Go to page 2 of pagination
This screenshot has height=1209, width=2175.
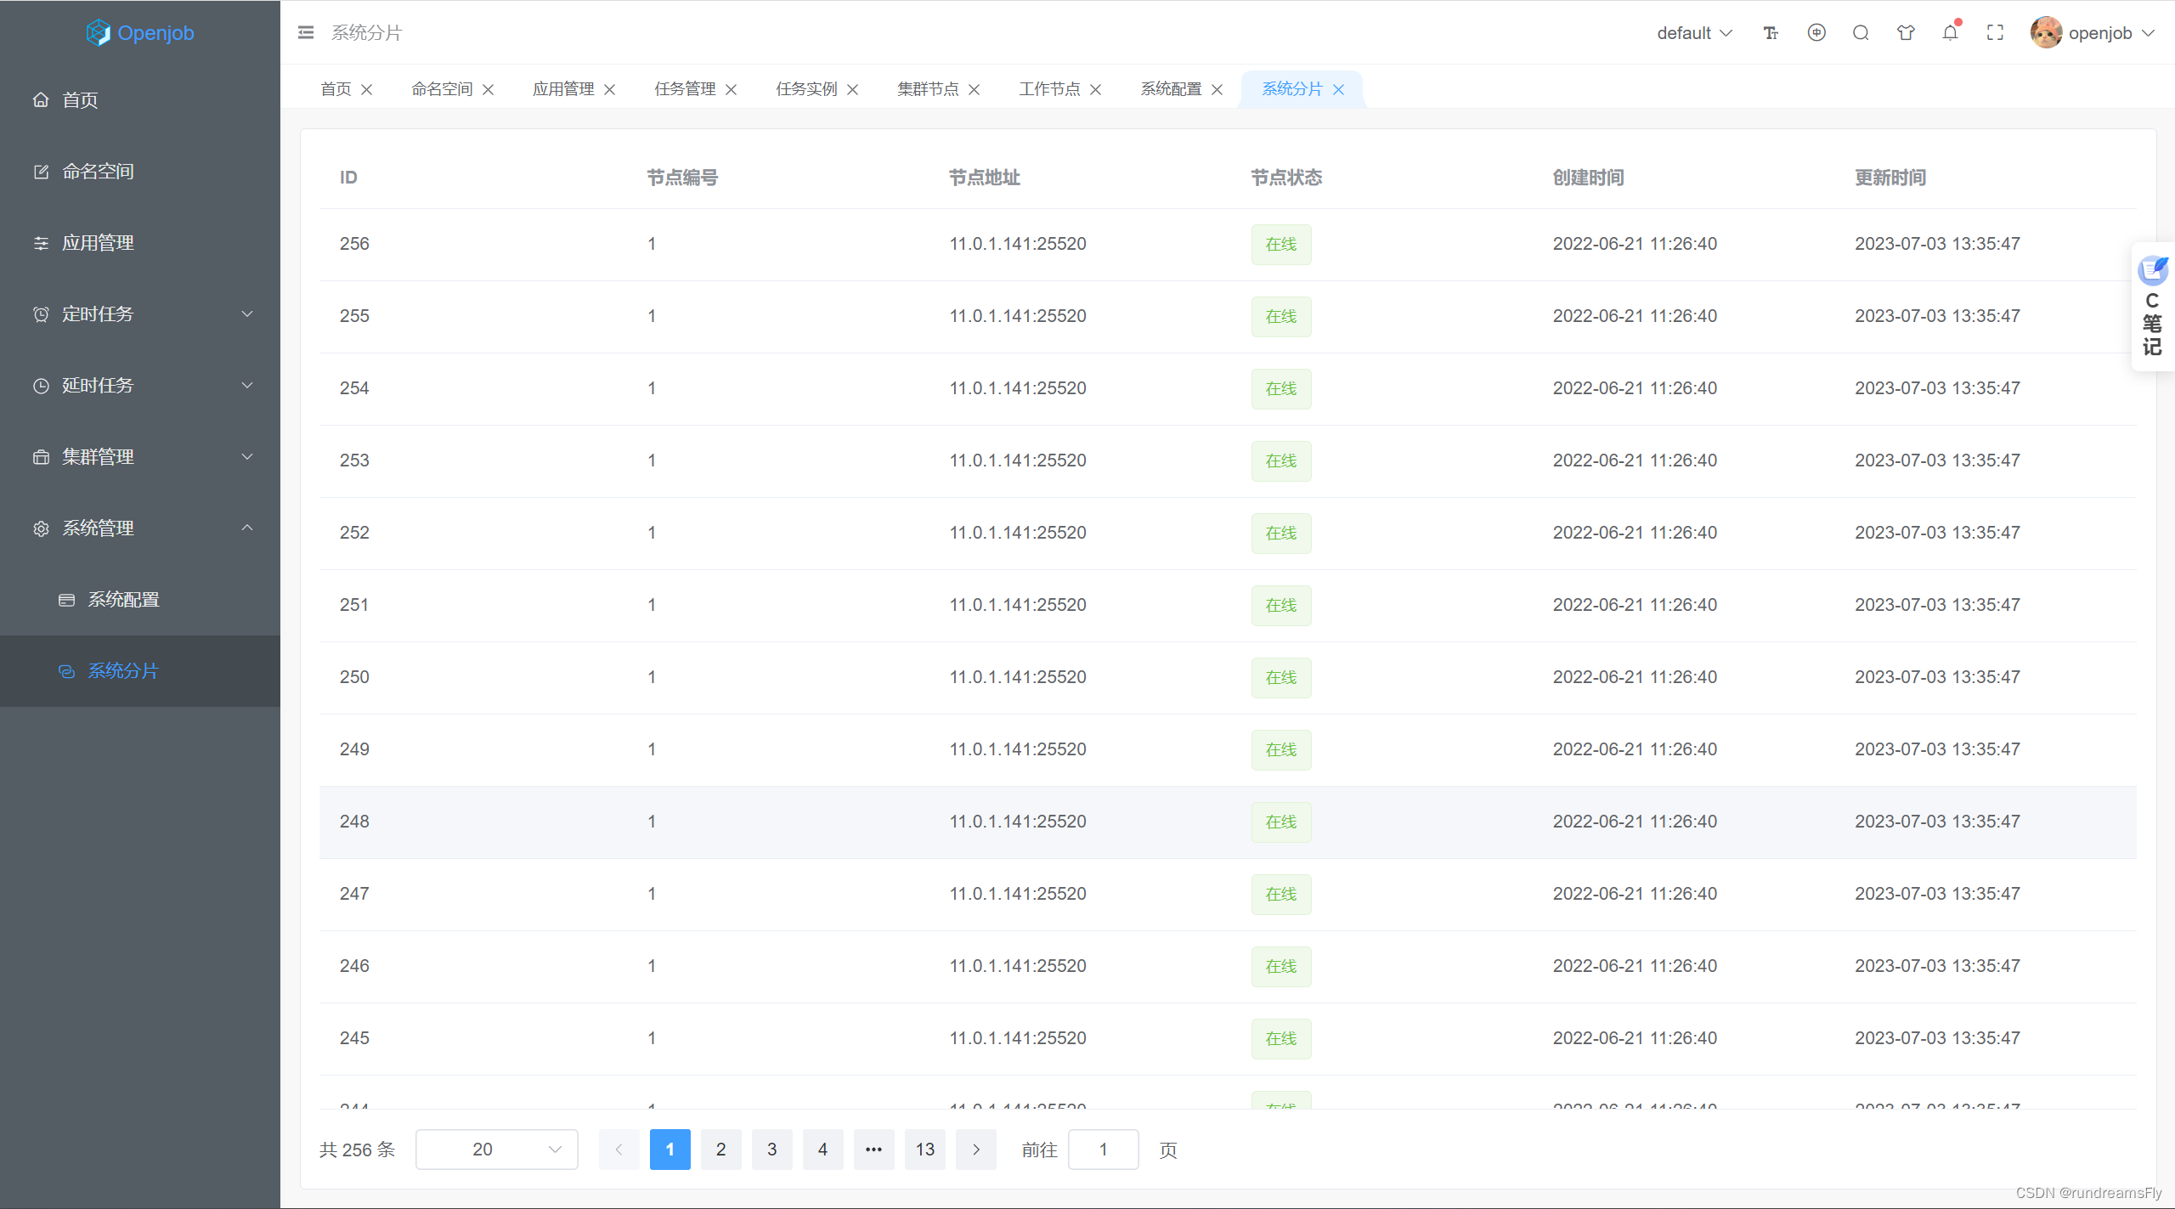pyautogui.click(x=721, y=1150)
